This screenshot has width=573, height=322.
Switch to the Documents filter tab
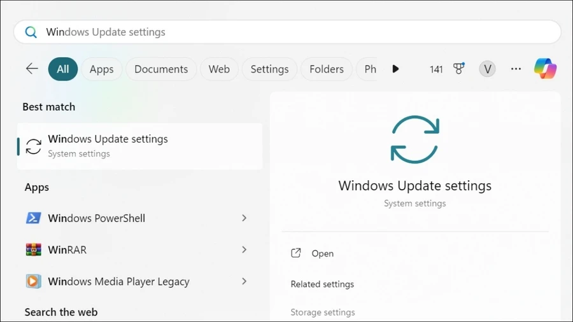point(161,69)
